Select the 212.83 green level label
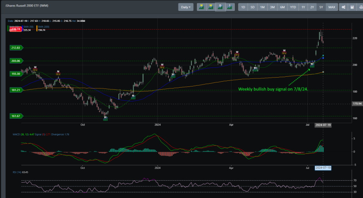 click(16, 48)
